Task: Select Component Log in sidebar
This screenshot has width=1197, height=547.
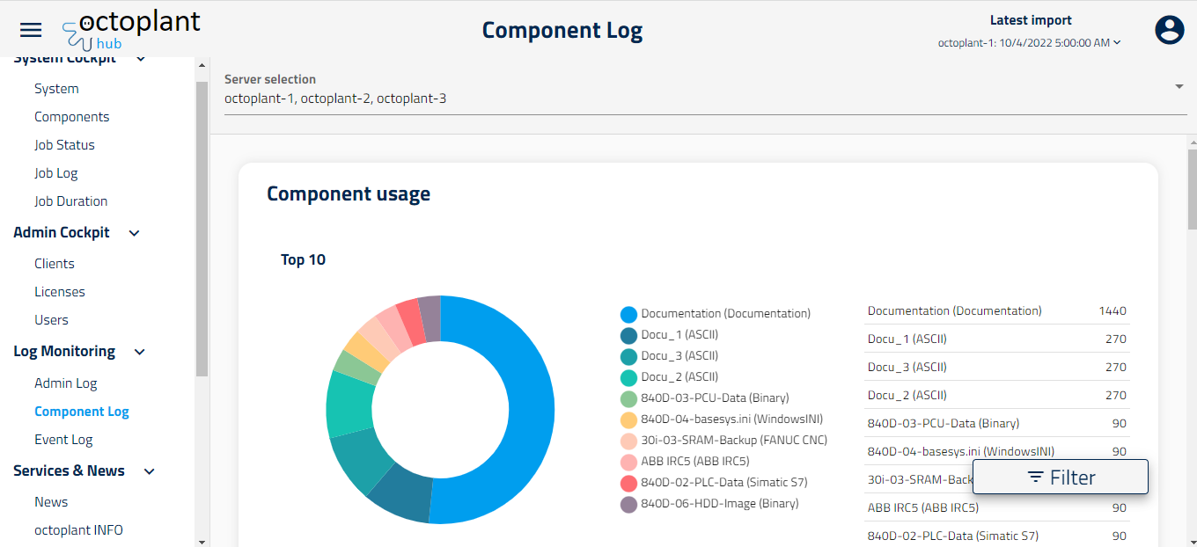Action: (82, 412)
